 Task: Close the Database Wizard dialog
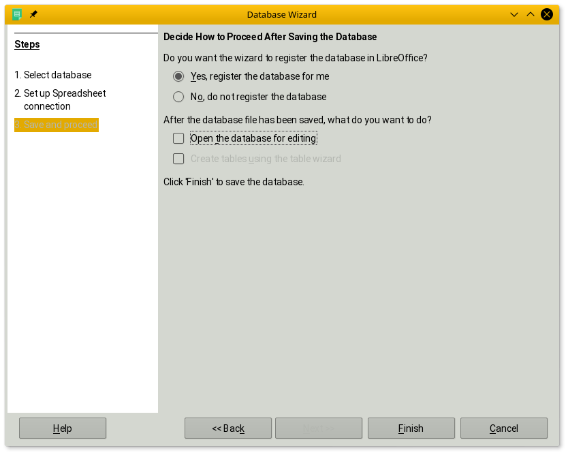click(546, 14)
